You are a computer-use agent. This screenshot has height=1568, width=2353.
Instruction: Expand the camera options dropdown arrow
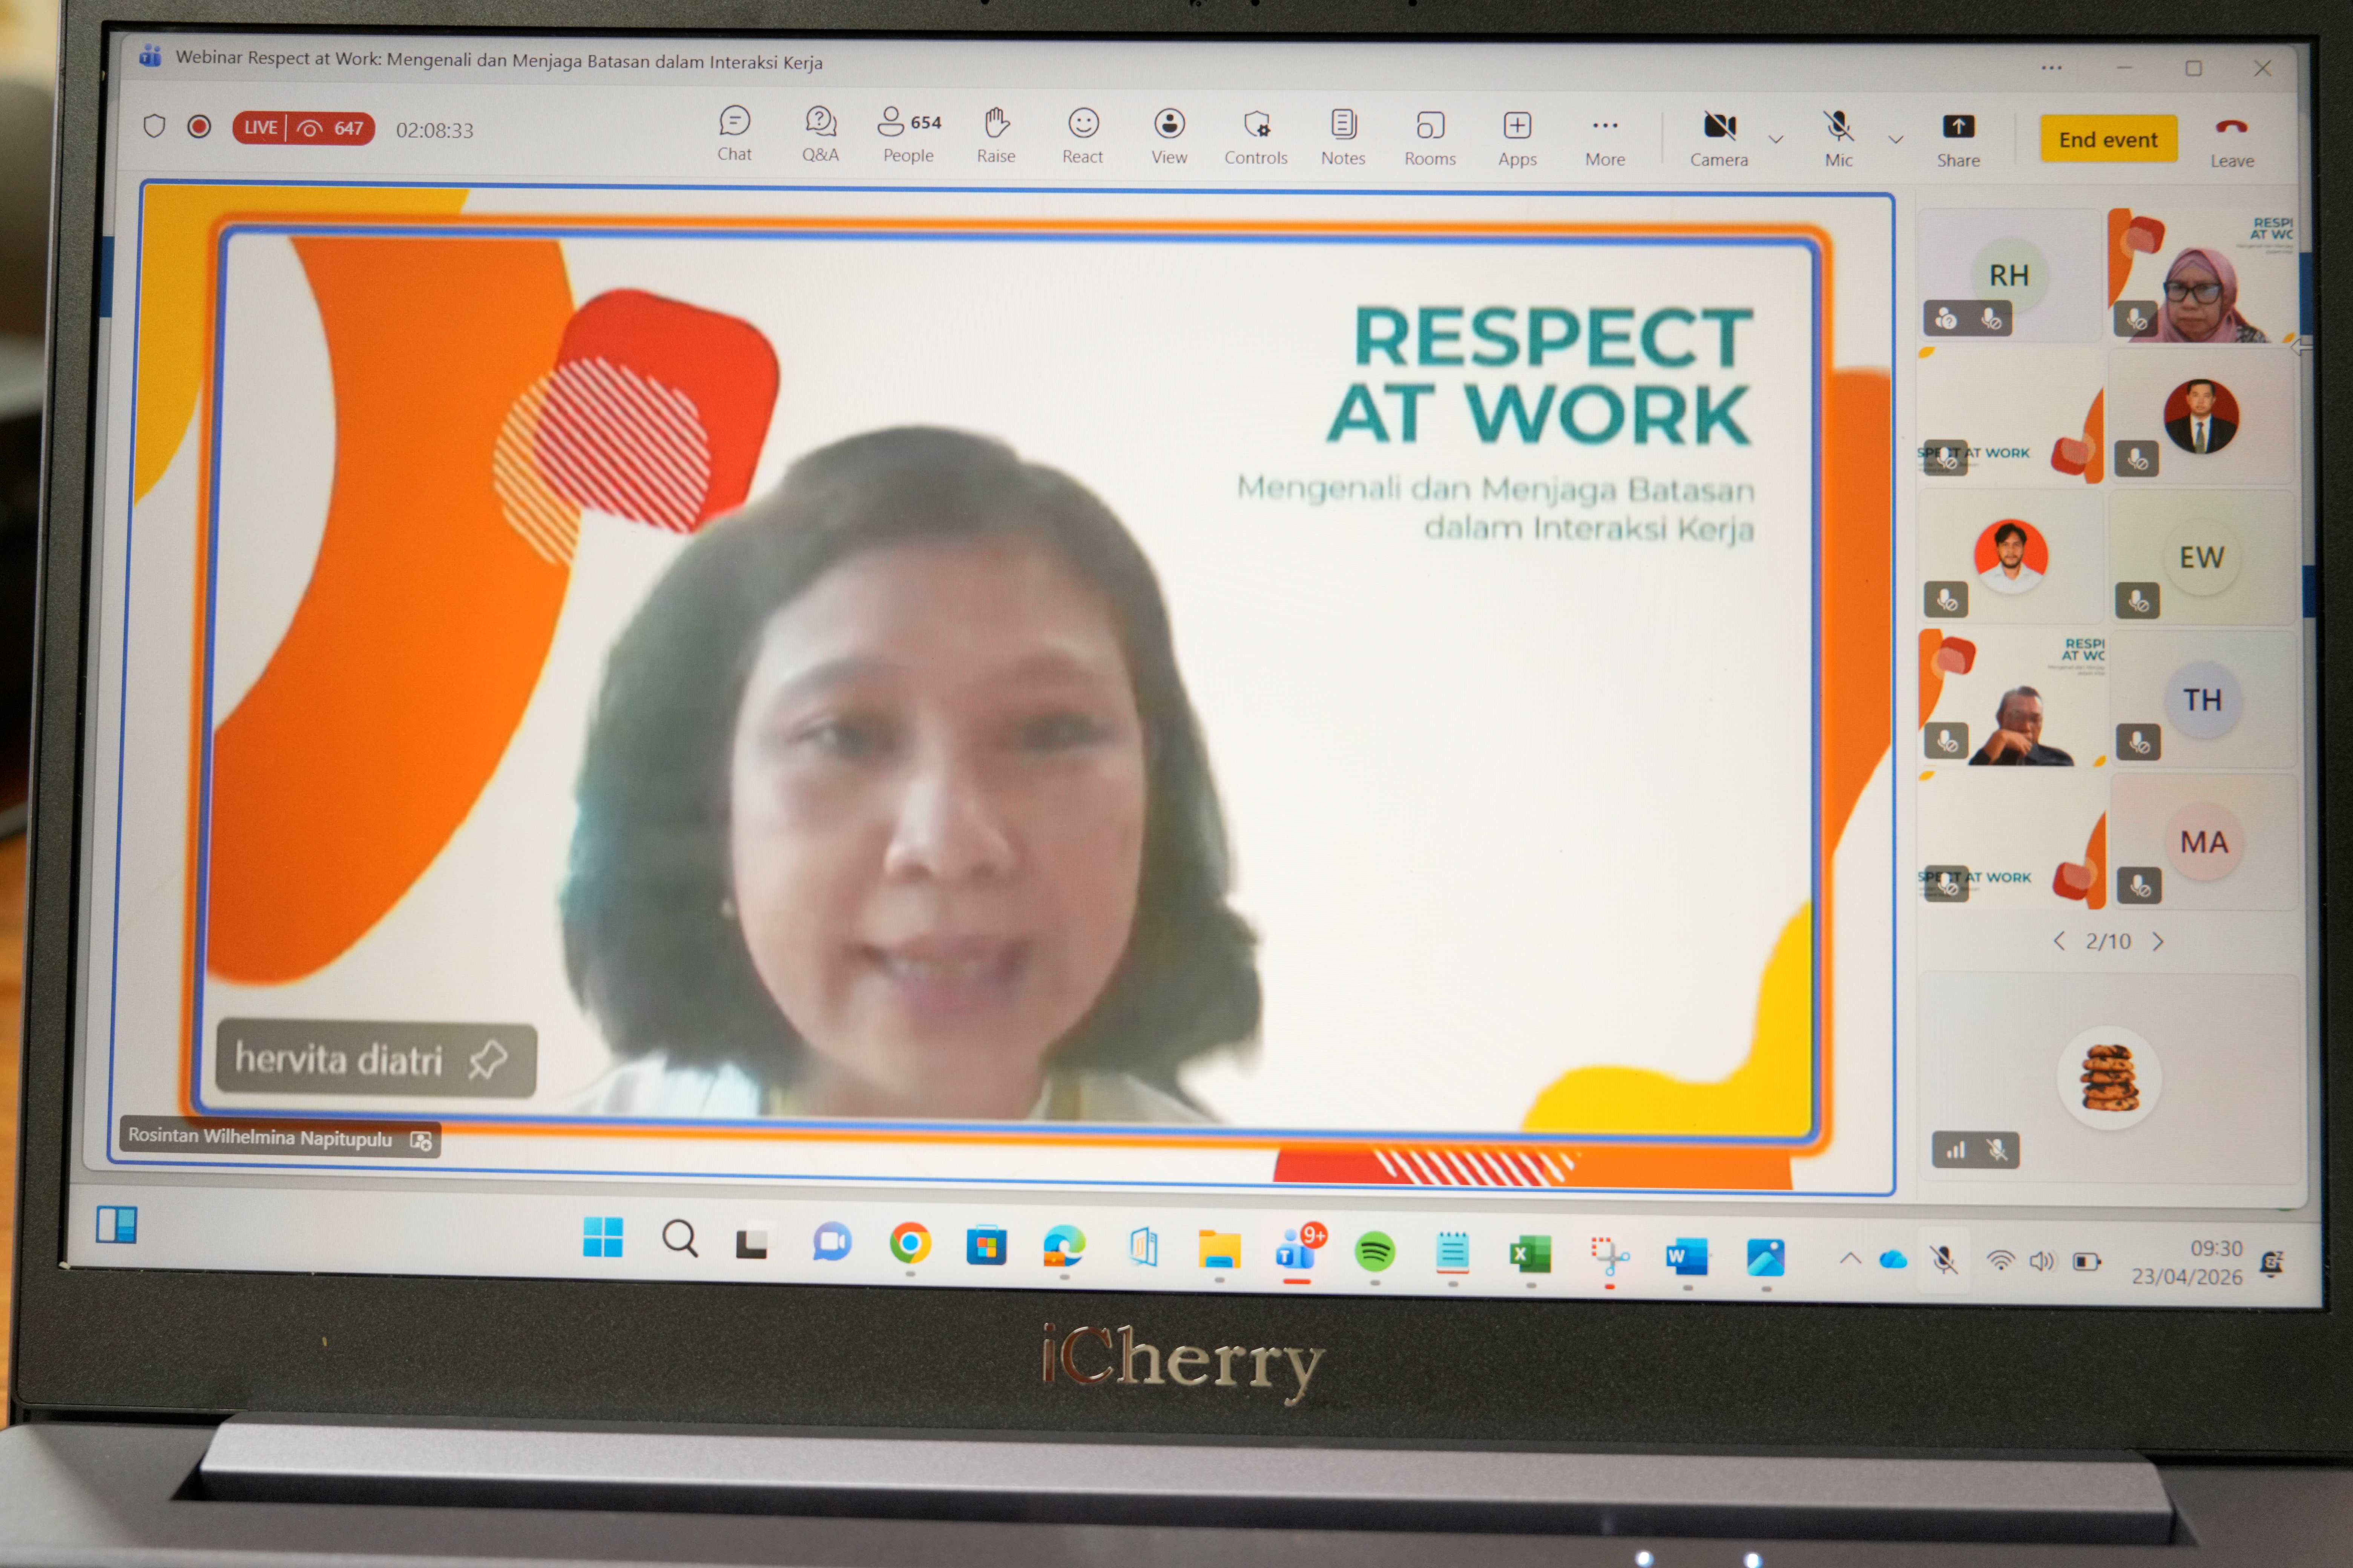coord(1776,139)
